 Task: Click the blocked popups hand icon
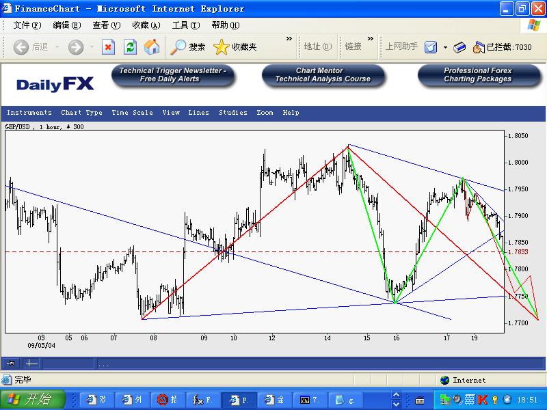coord(478,46)
